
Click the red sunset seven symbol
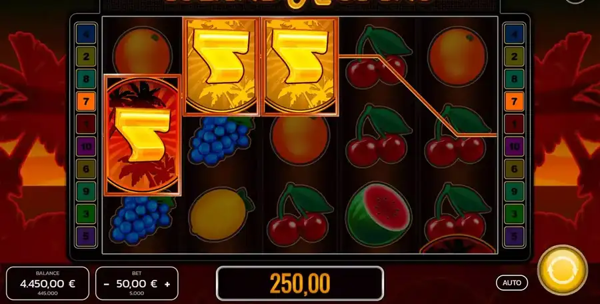[x=143, y=135]
